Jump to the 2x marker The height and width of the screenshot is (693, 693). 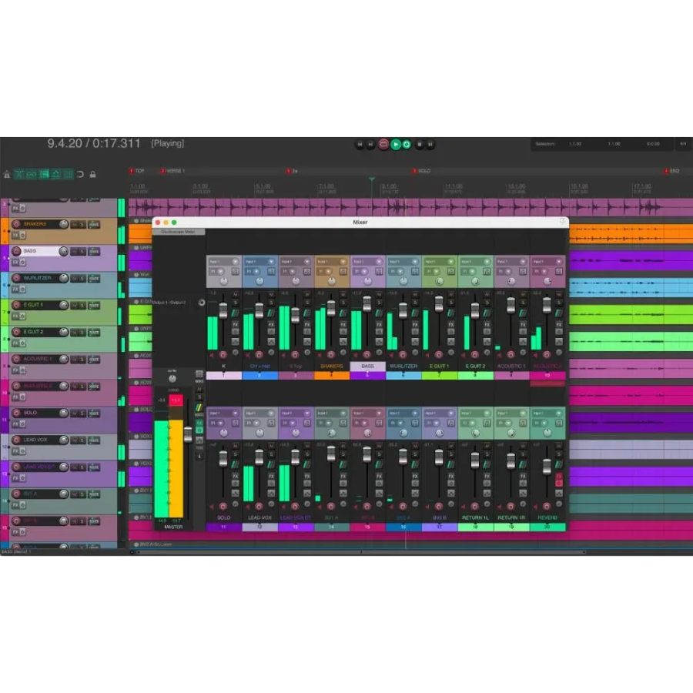click(x=292, y=171)
